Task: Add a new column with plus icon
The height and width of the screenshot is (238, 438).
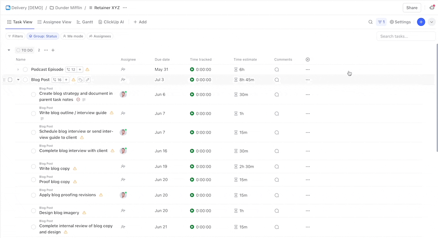Action: (x=308, y=59)
